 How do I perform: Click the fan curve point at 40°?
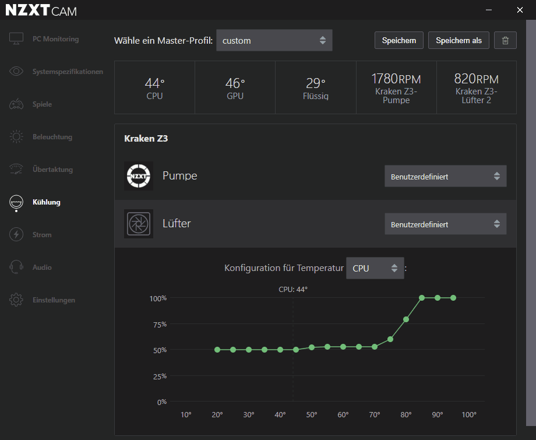280,350
